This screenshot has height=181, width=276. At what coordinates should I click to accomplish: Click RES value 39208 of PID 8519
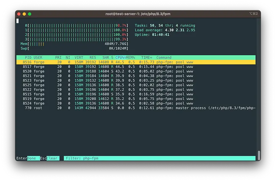point(90,99)
